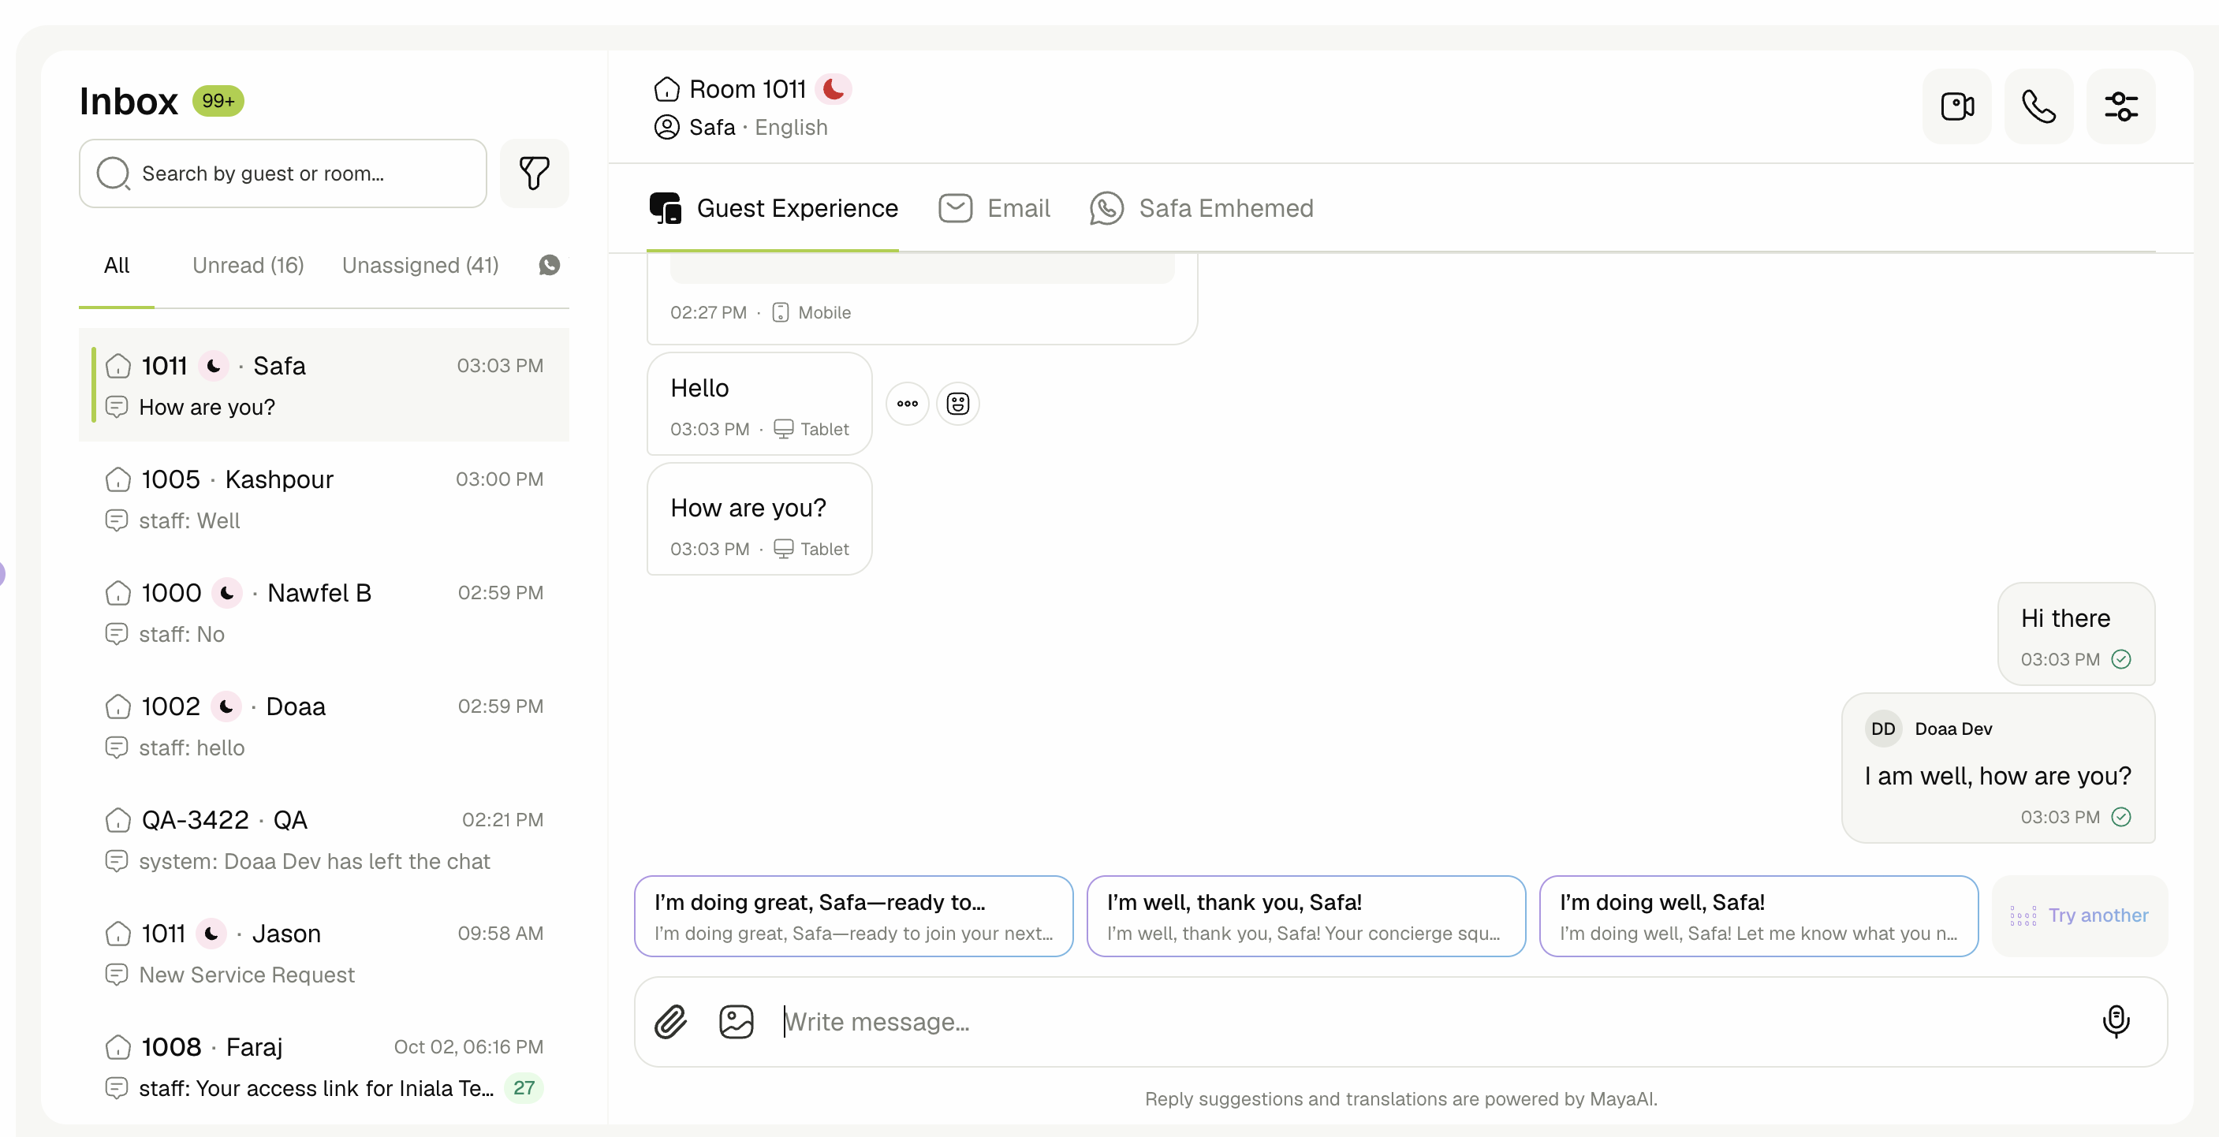Image resolution: width=2219 pixels, height=1137 pixels.
Task: Open conversation 1011 Jason
Action: click(x=324, y=954)
